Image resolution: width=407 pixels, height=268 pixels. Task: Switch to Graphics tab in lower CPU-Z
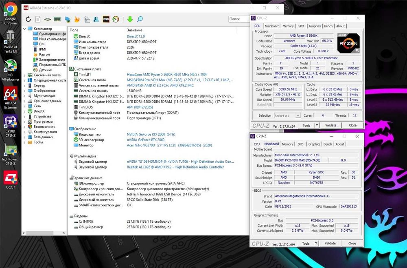pos(314,144)
